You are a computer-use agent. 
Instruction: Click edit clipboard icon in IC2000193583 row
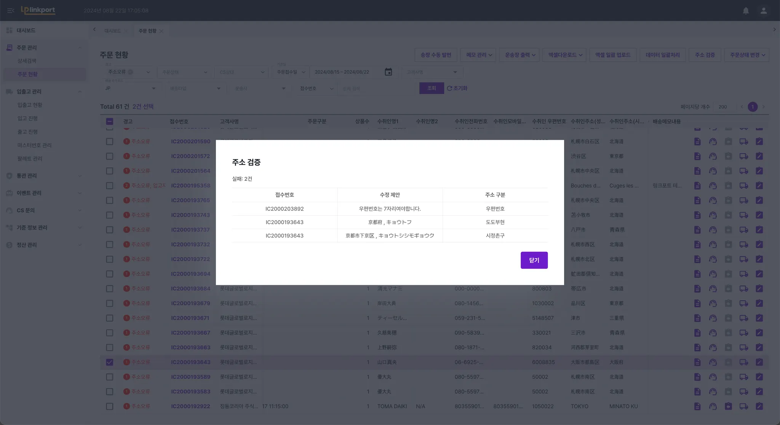pos(759,391)
